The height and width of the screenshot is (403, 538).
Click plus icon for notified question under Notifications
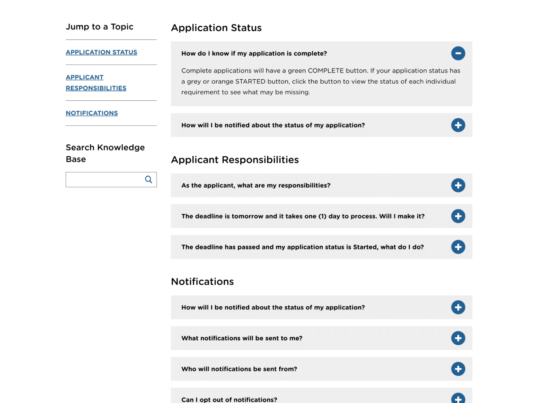coord(458,308)
